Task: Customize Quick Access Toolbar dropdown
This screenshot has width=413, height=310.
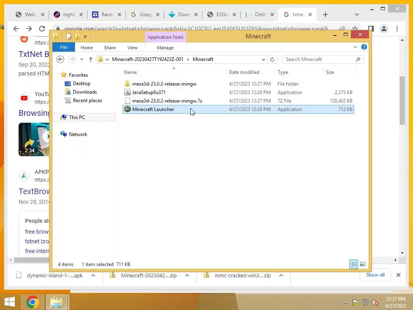Action: pos(86,37)
